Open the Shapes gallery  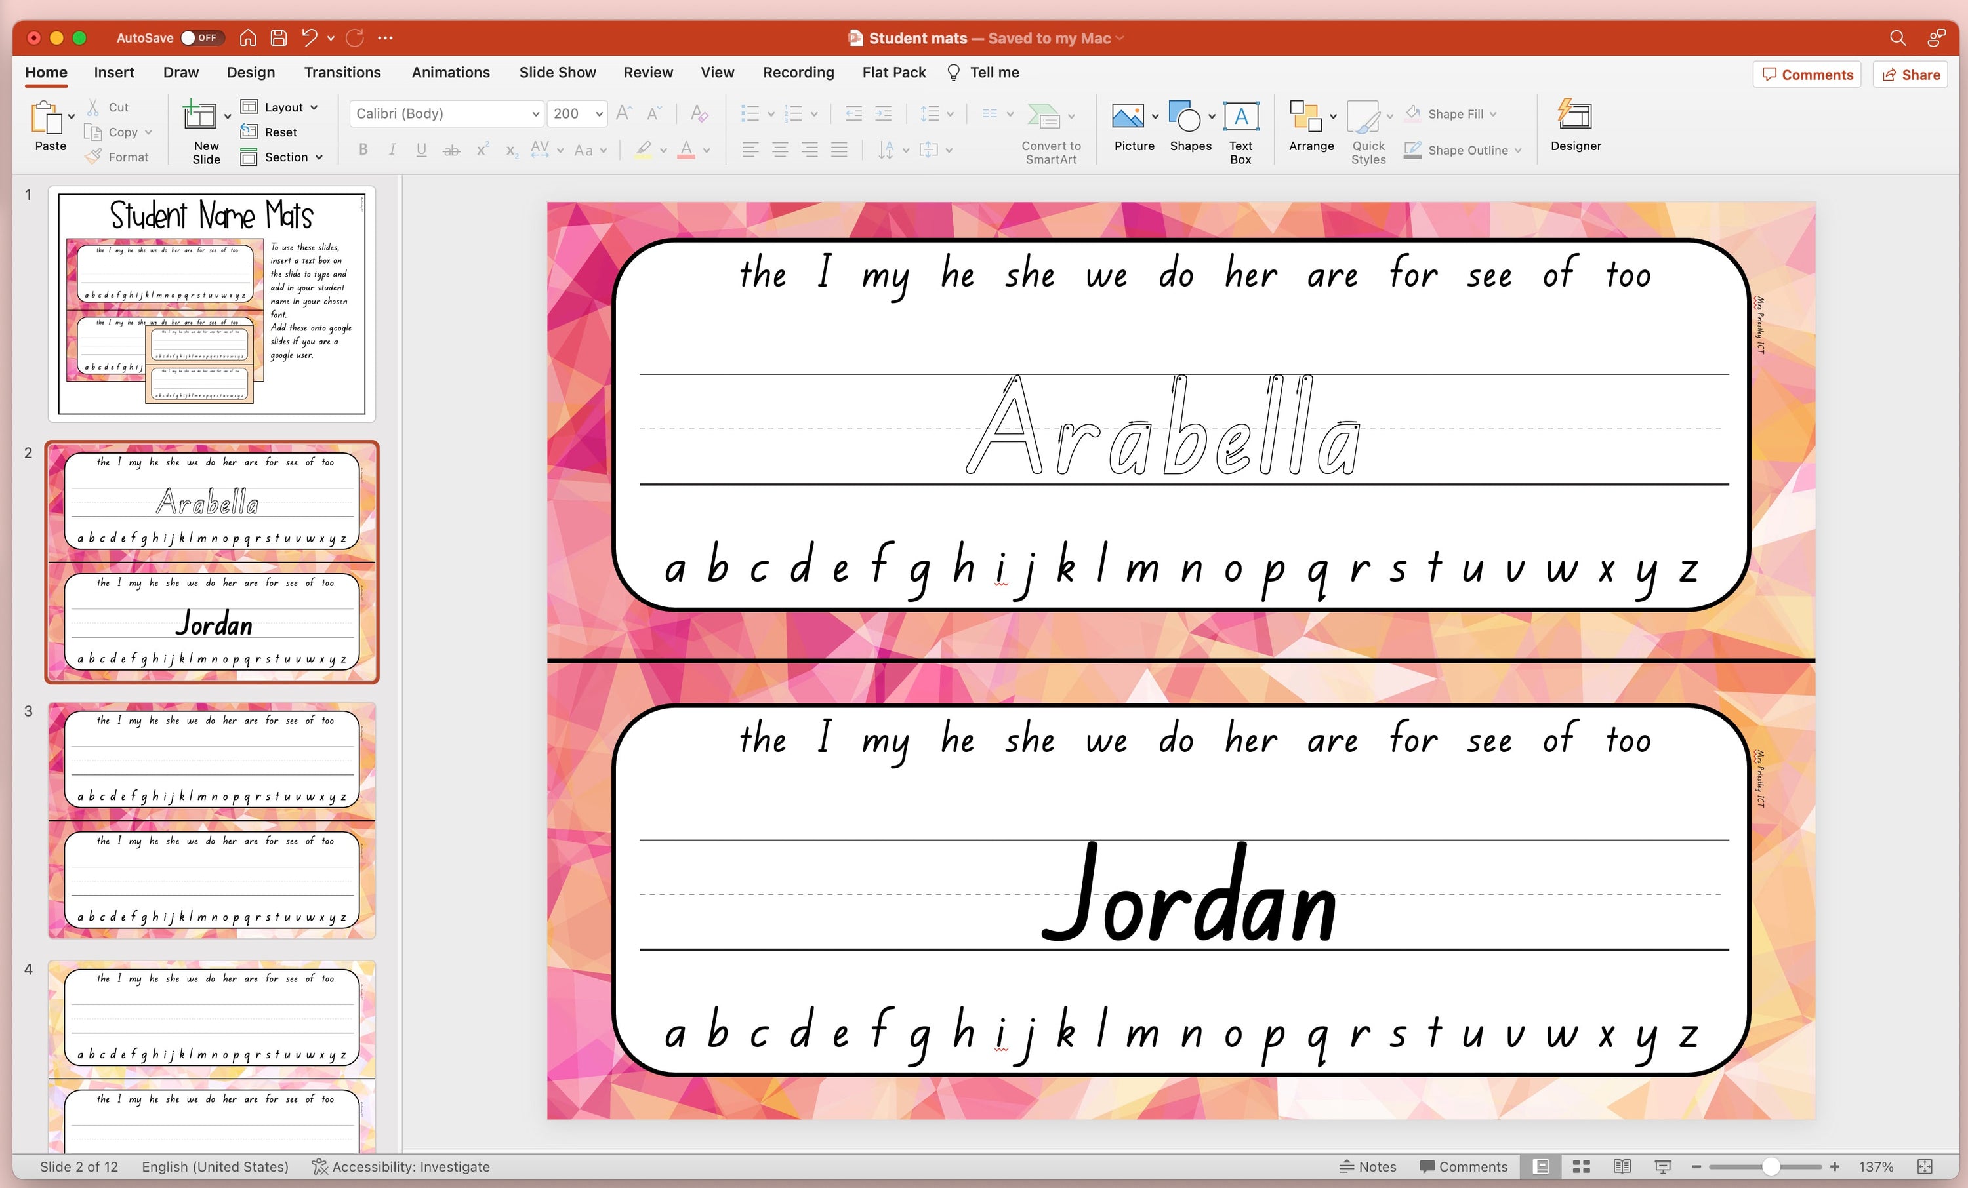coord(1185,117)
